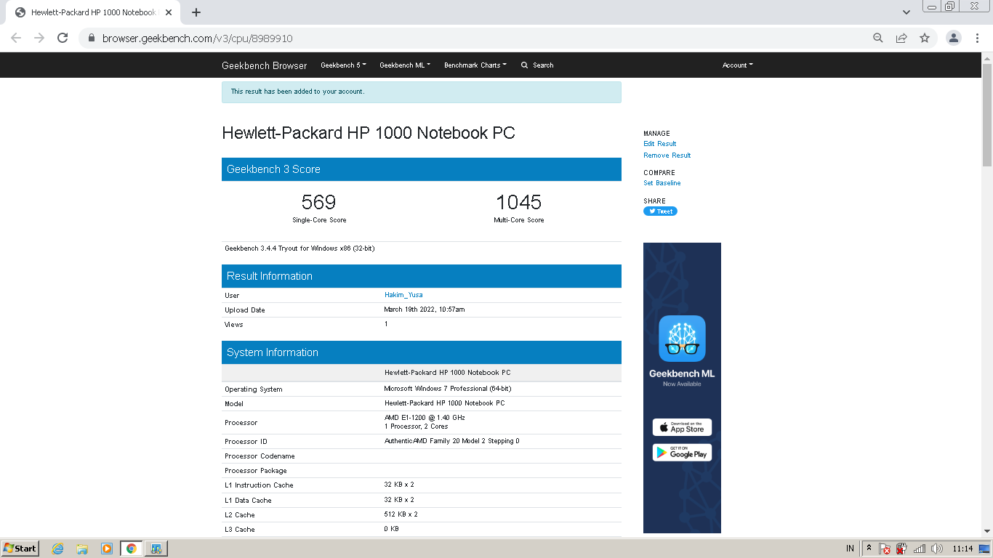Open the zoom magnifier icon in address bar
This screenshot has height=558, width=993.
pyautogui.click(x=878, y=38)
